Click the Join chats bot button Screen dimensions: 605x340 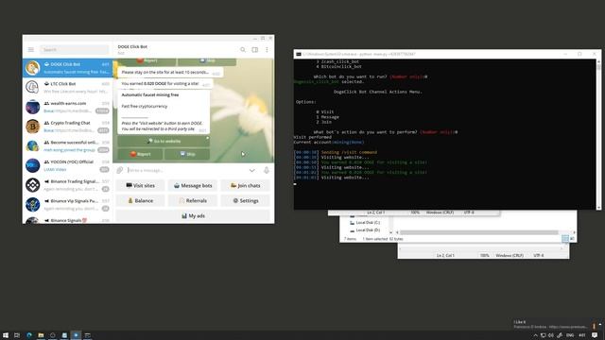click(246, 185)
